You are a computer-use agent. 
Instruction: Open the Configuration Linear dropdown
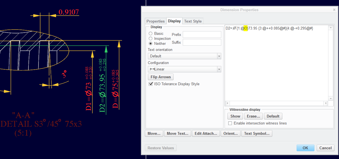(184, 69)
